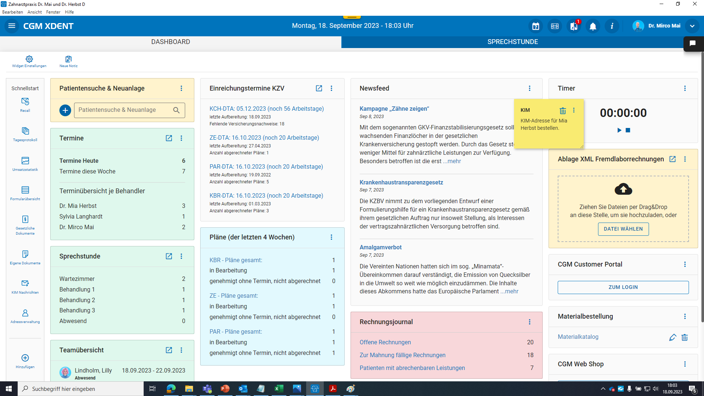
Task: Switch to the SPRECHSTUNDE tab
Action: coord(513,42)
